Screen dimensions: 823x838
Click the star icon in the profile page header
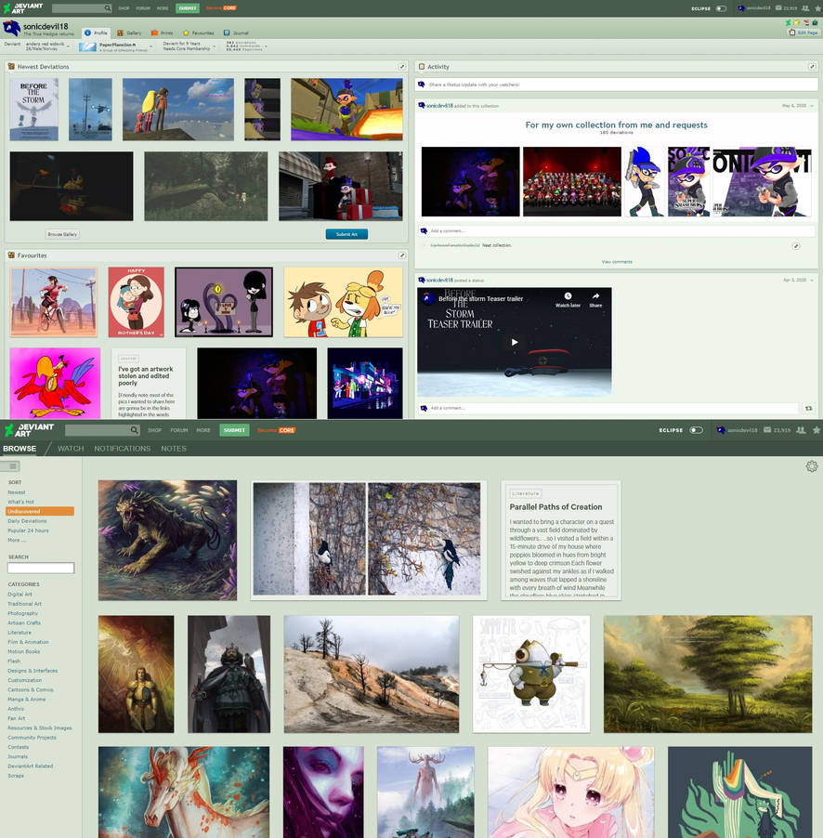[x=817, y=8]
